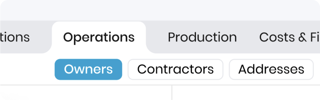Select the Contractors pill next to Owners

176,69
